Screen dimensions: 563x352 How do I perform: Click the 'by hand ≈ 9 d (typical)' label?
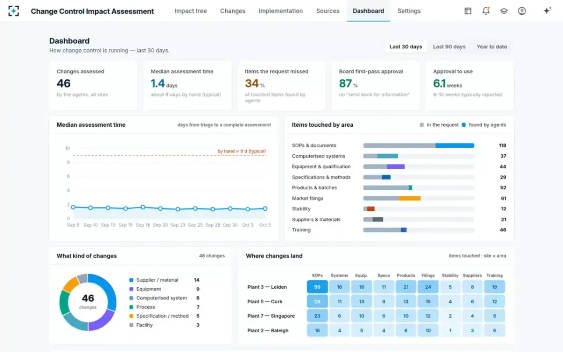click(x=242, y=151)
